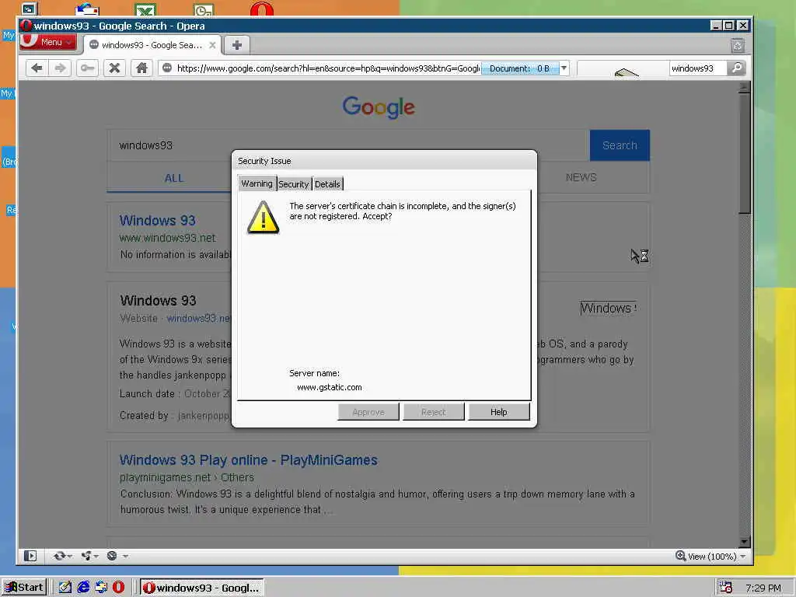Select the NEWS results tab
796x597 pixels.
(581, 178)
